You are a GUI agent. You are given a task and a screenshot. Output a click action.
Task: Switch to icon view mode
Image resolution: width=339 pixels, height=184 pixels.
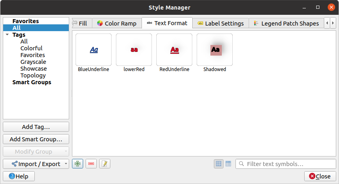click(x=219, y=164)
